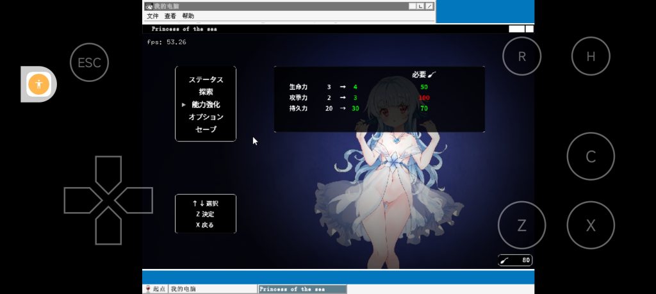
Task: Click the green cost value 50
Action: click(424, 87)
